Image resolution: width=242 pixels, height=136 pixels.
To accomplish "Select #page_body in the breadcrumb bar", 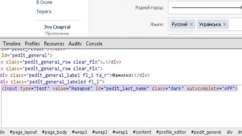I will click(x=54, y=132).
